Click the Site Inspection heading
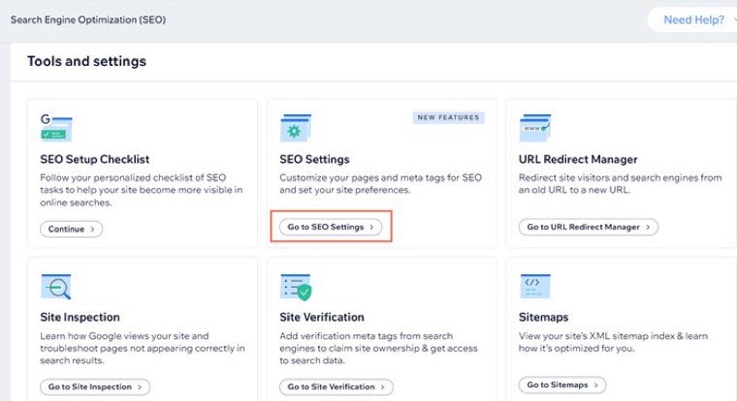The height and width of the screenshot is (401, 737). tap(80, 317)
